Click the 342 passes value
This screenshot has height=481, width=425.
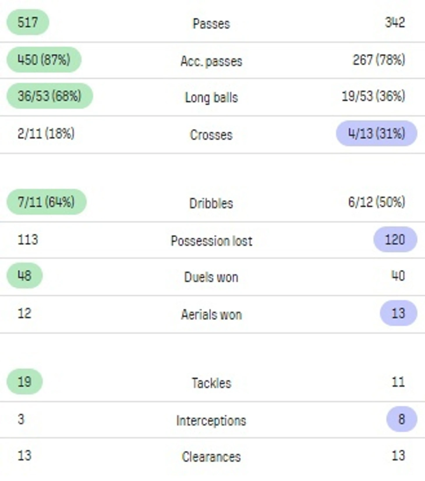395,22
